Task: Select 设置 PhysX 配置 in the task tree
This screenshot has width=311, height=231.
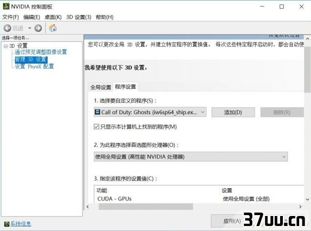Action: (35, 66)
